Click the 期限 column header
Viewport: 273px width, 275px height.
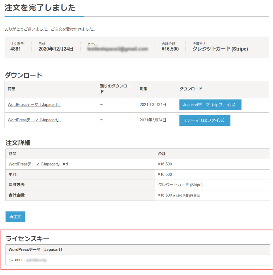click(x=143, y=89)
